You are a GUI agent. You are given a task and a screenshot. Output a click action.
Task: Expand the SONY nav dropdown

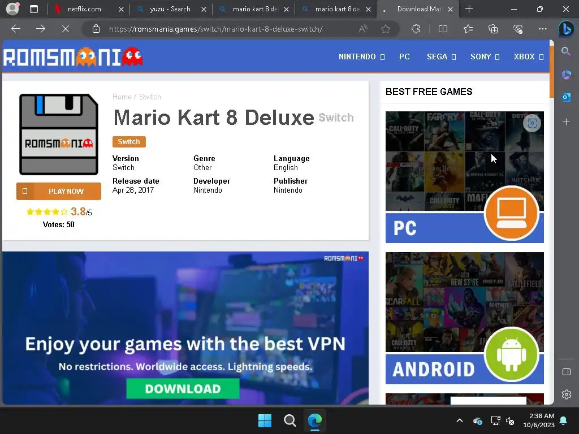(x=485, y=57)
